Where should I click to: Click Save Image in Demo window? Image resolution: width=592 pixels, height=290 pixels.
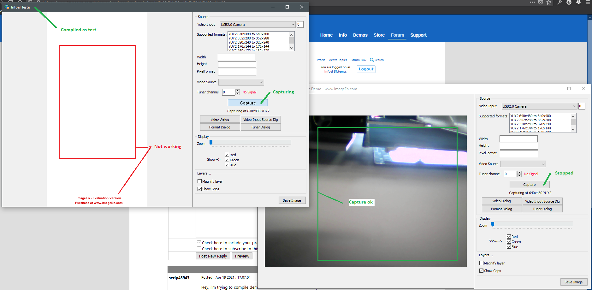click(x=574, y=282)
